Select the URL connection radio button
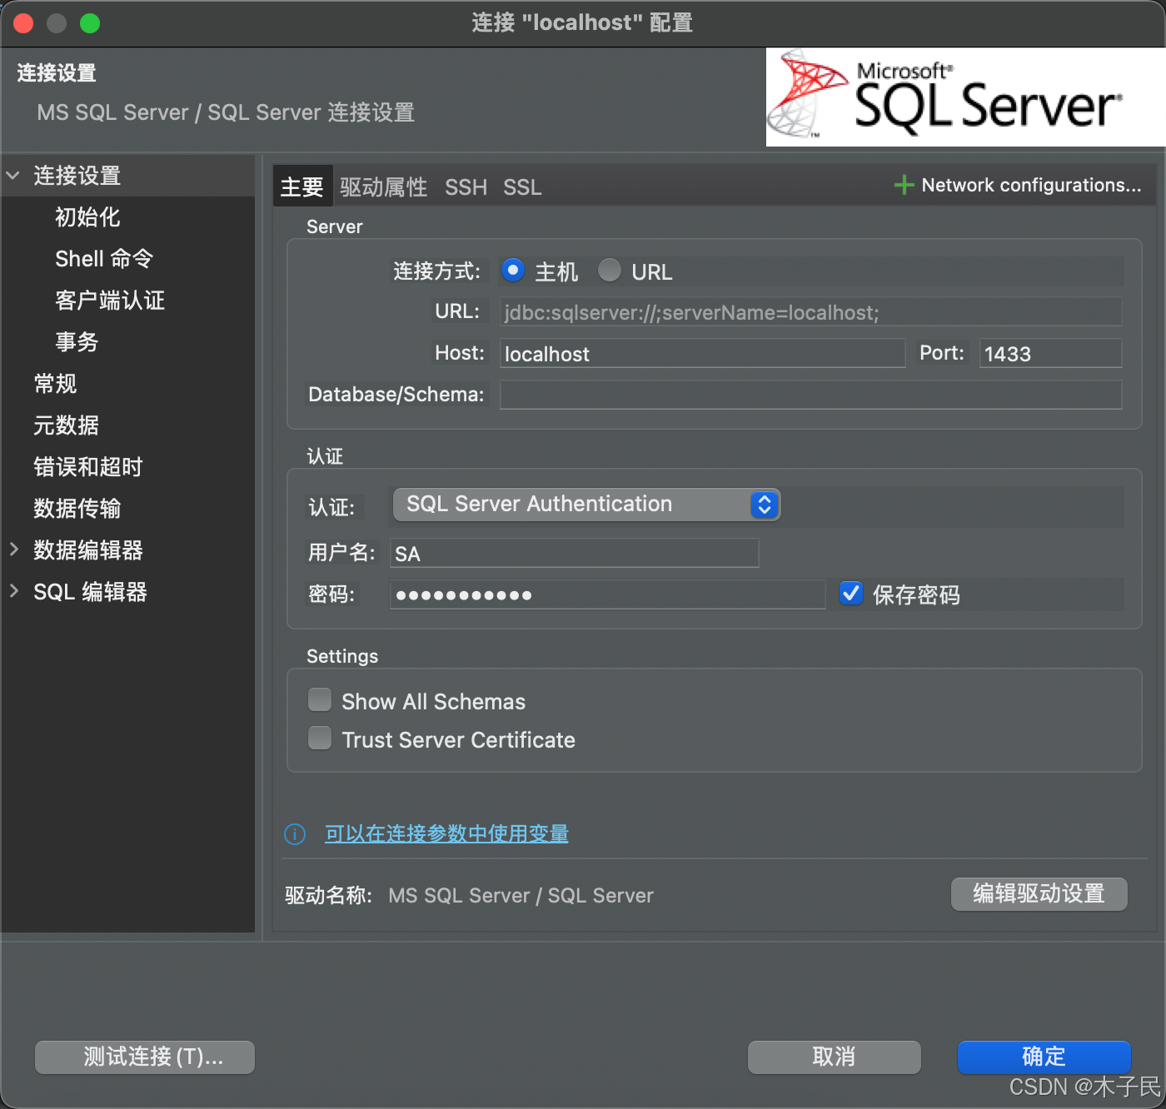The image size is (1166, 1109). click(x=610, y=271)
